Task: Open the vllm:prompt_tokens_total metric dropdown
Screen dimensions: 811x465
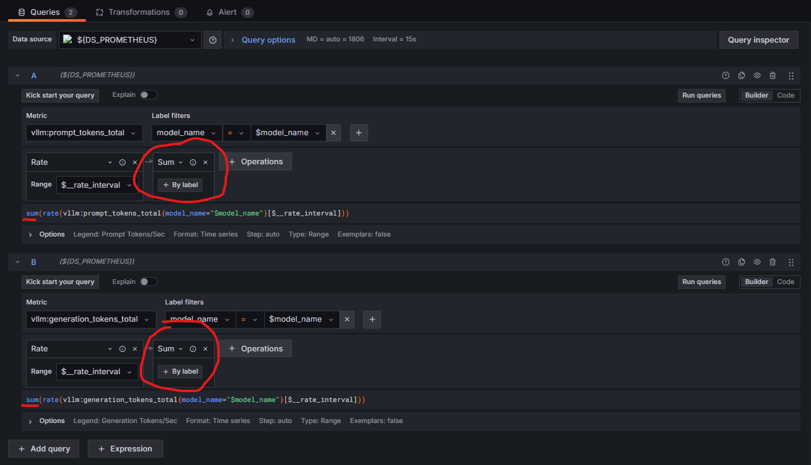Action: [x=84, y=133]
